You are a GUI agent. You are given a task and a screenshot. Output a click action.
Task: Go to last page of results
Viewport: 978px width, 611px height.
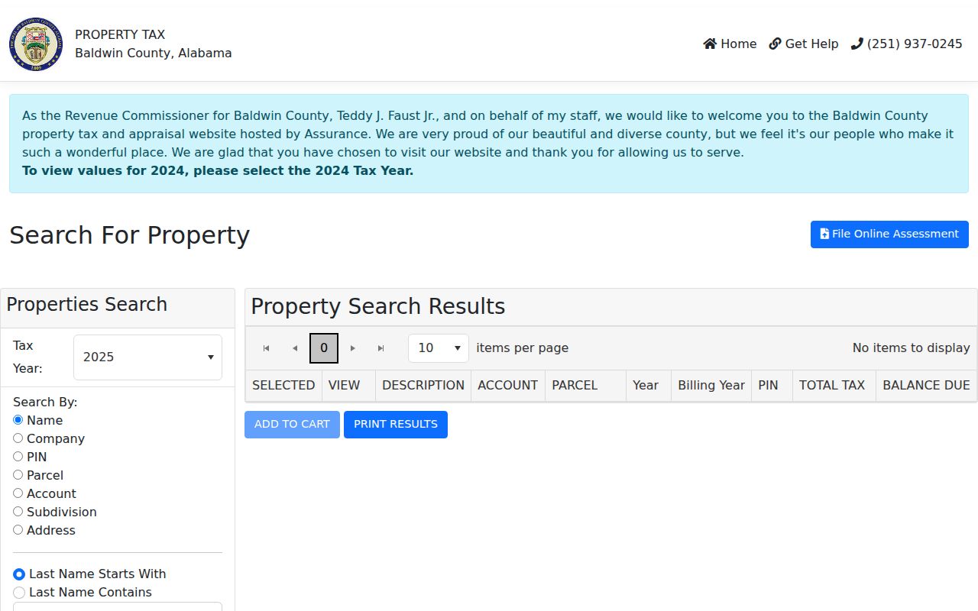[381, 348]
